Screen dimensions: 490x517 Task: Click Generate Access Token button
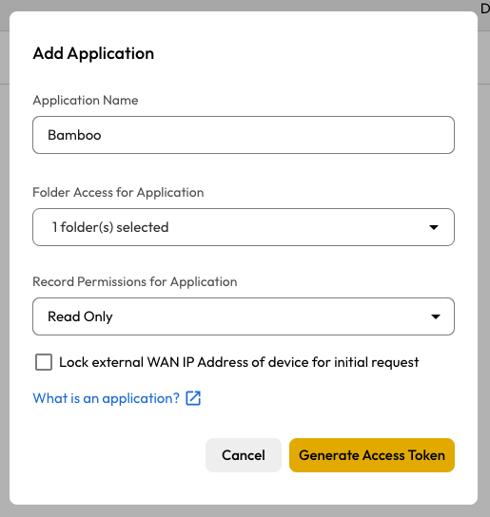(372, 455)
